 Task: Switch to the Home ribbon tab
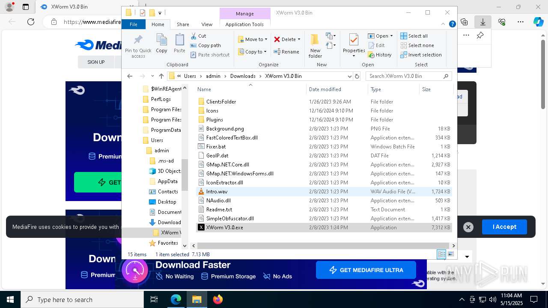pyautogui.click(x=158, y=24)
